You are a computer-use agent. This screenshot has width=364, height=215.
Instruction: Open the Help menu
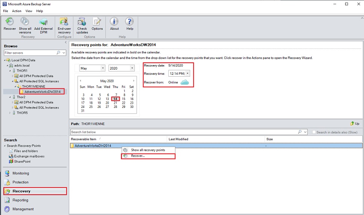pos(40,11)
